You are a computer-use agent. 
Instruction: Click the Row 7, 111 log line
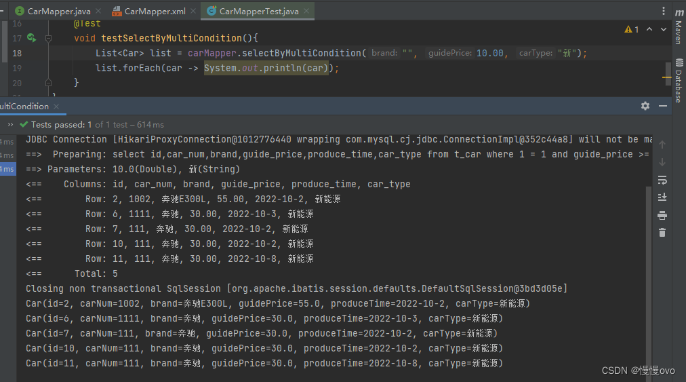[167, 229]
